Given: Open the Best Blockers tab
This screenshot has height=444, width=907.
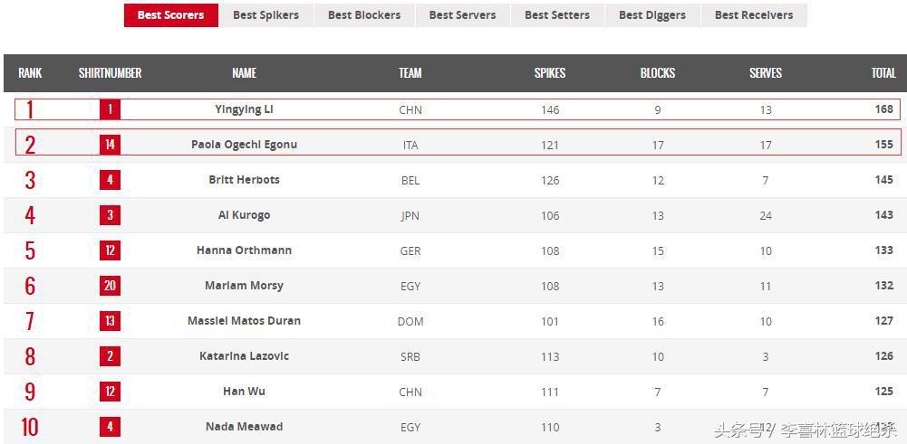Looking at the screenshot, I should pos(364,15).
